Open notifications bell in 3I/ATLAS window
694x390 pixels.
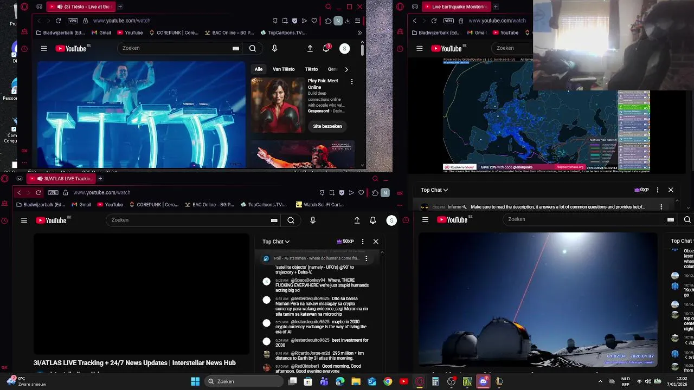pos(372,220)
